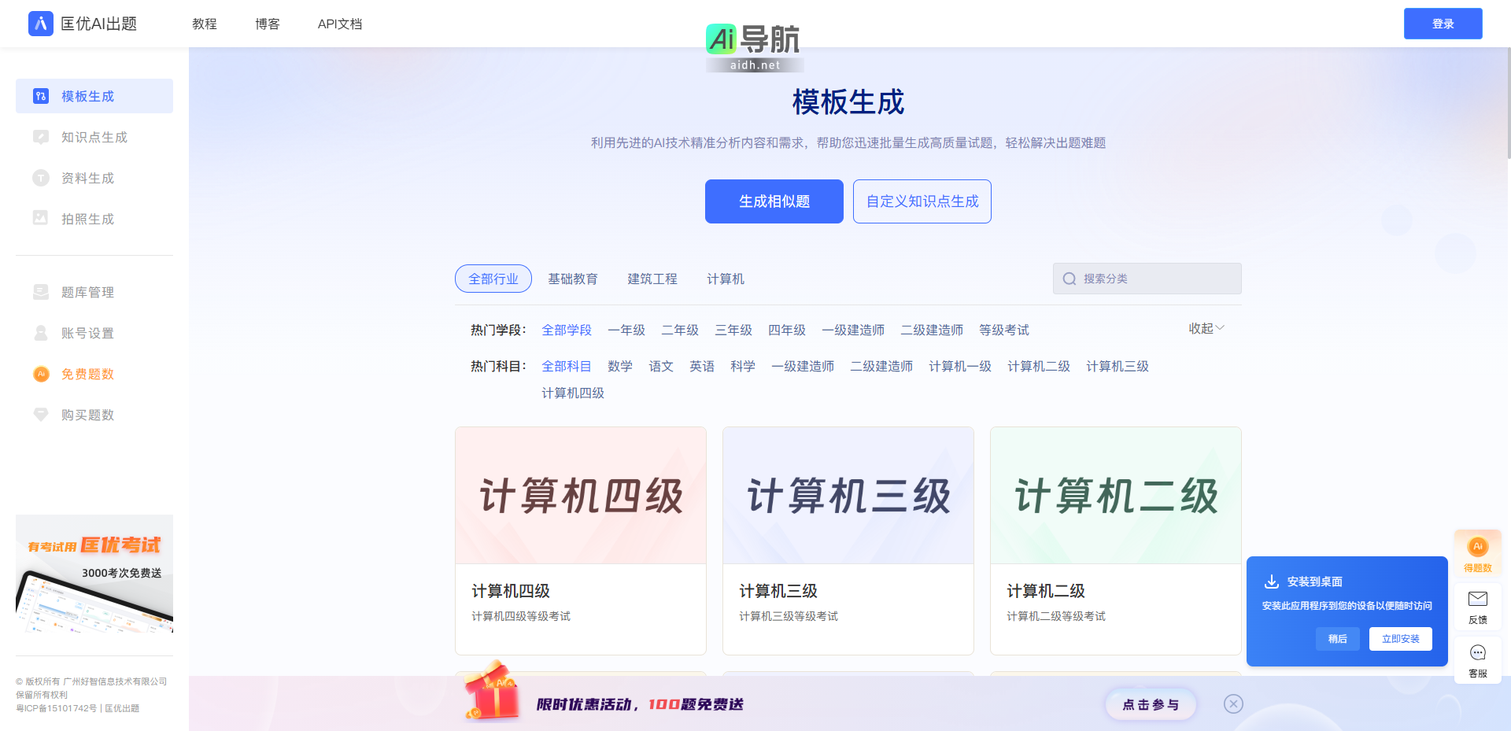Click the 反馈 envelope icon
The height and width of the screenshot is (731, 1511).
1477,600
